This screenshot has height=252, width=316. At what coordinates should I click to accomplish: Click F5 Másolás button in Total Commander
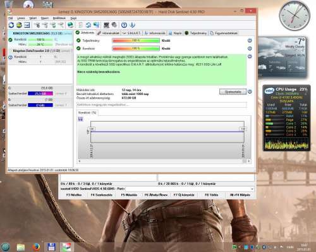[129, 195]
